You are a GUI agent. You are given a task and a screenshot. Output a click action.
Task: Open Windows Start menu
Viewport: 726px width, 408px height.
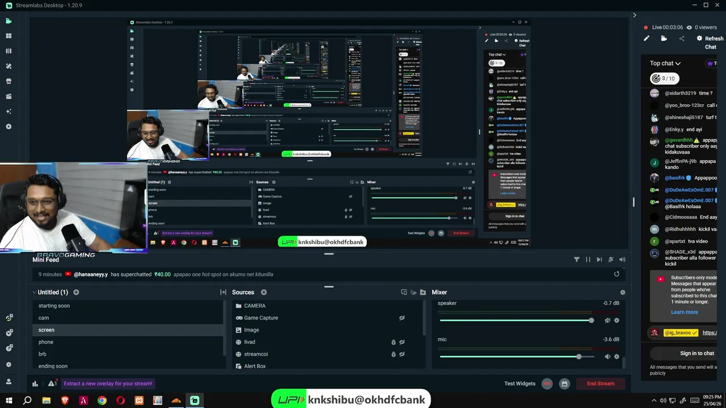[9, 401]
